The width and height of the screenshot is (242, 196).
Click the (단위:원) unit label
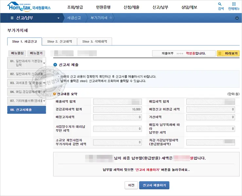click(233, 94)
